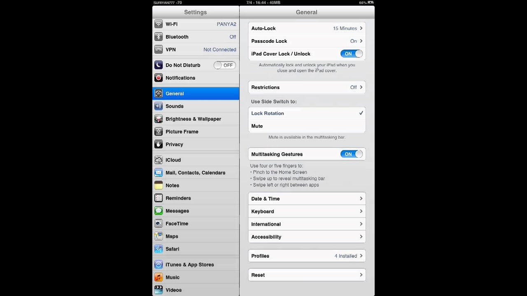Open International chevron
This screenshot has width=527, height=296.
point(361,224)
